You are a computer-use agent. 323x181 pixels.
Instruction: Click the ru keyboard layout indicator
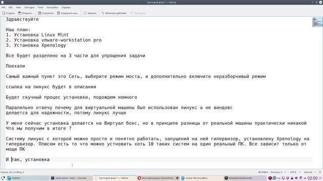pyautogui.click(x=279, y=178)
